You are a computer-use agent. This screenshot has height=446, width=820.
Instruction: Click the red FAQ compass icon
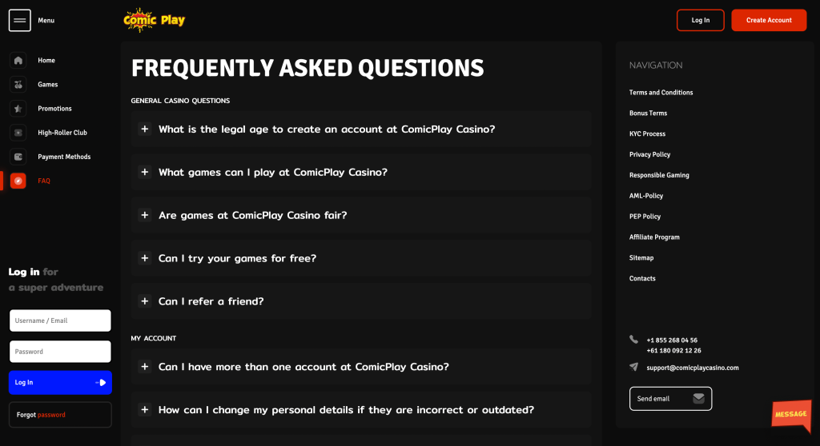(x=18, y=181)
